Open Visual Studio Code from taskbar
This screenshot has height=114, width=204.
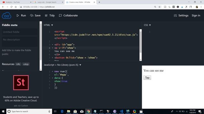point(121,111)
